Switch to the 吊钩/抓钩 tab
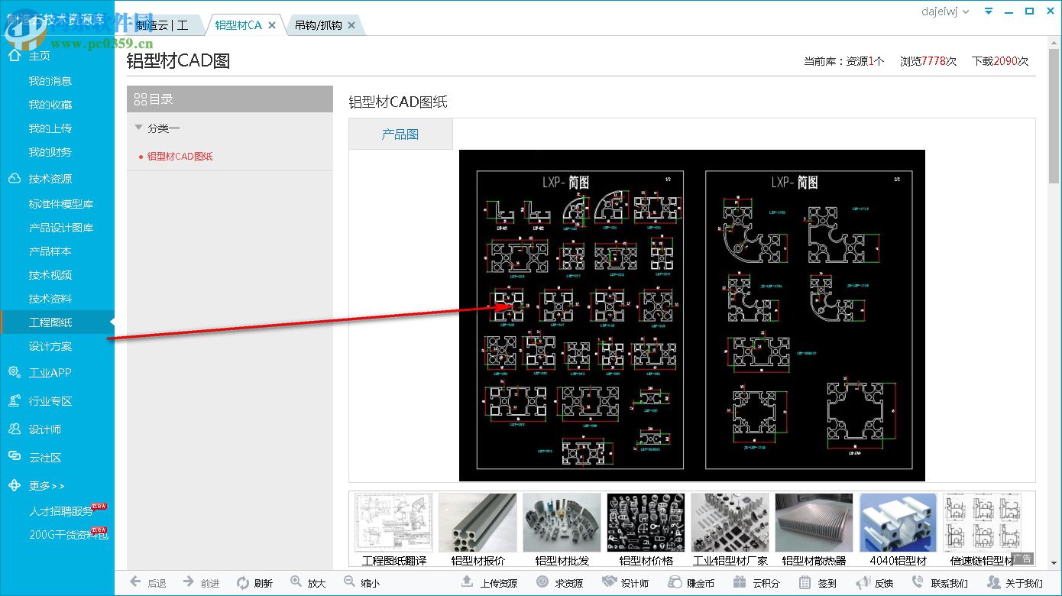 tap(319, 25)
